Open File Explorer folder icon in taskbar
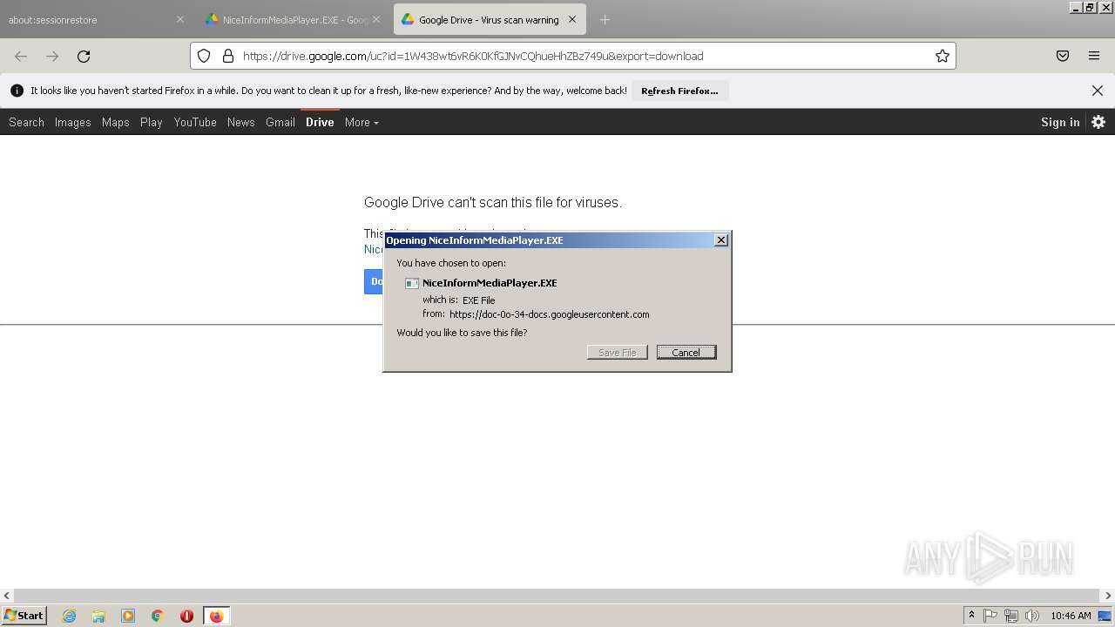Viewport: 1115px width, 627px height. 98,616
